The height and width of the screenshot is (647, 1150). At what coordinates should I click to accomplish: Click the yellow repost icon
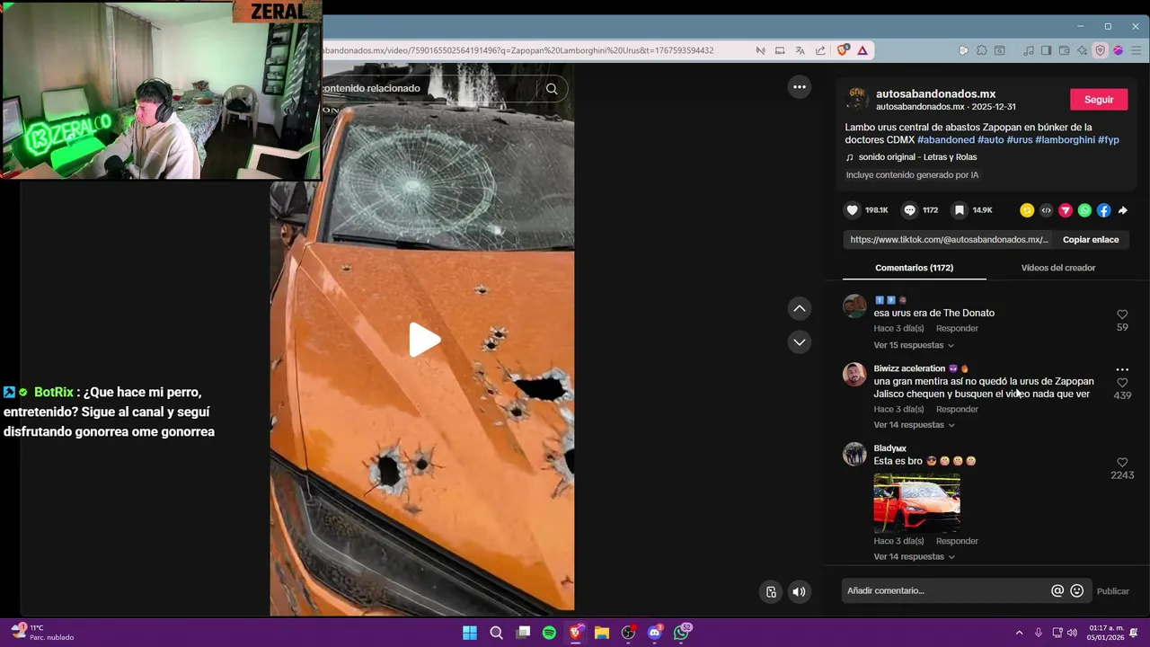point(1027,210)
